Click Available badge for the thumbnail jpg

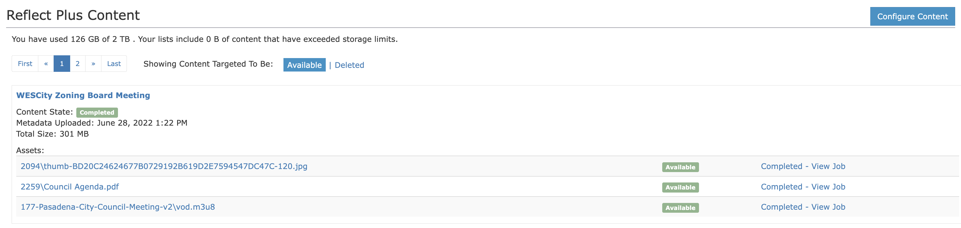[680, 167]
